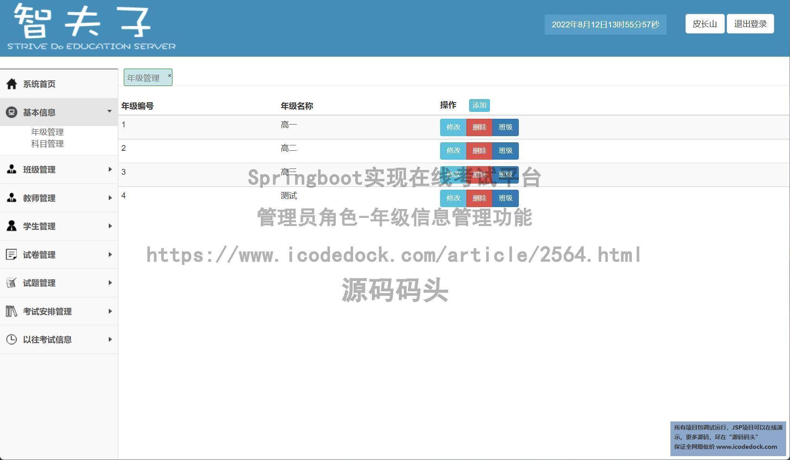
Task: Expand the 试卷管理 menu arrow
Action: click(x=110, y=254)
